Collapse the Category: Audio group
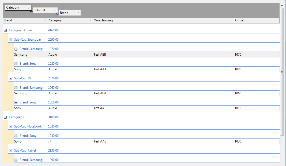The image size is (286, 166). point(5,30)
